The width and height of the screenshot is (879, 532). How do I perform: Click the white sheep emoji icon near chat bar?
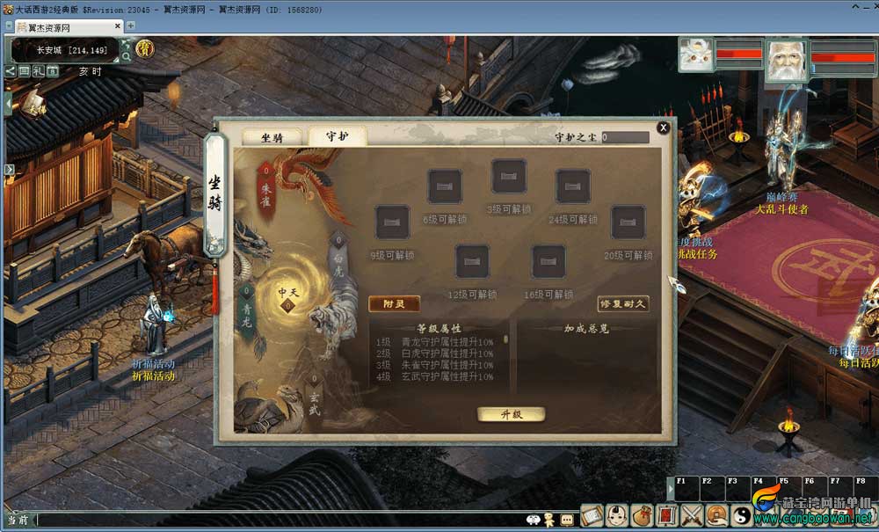(534, 520)
